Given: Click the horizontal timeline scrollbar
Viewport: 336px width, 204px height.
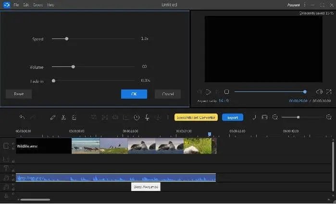Looking at the screenshot, I should coord(35,200).
